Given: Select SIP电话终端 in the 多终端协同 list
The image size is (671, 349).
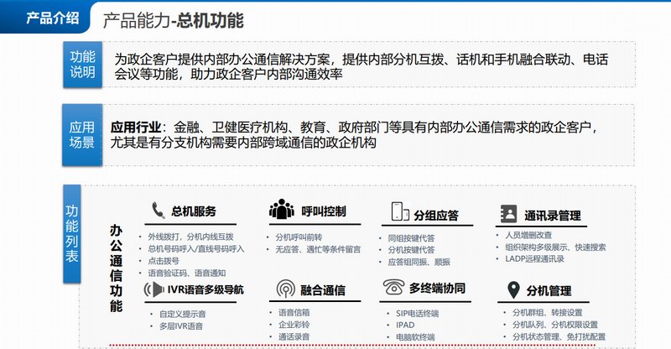Looking at the screenshot, I should (419, 313).
